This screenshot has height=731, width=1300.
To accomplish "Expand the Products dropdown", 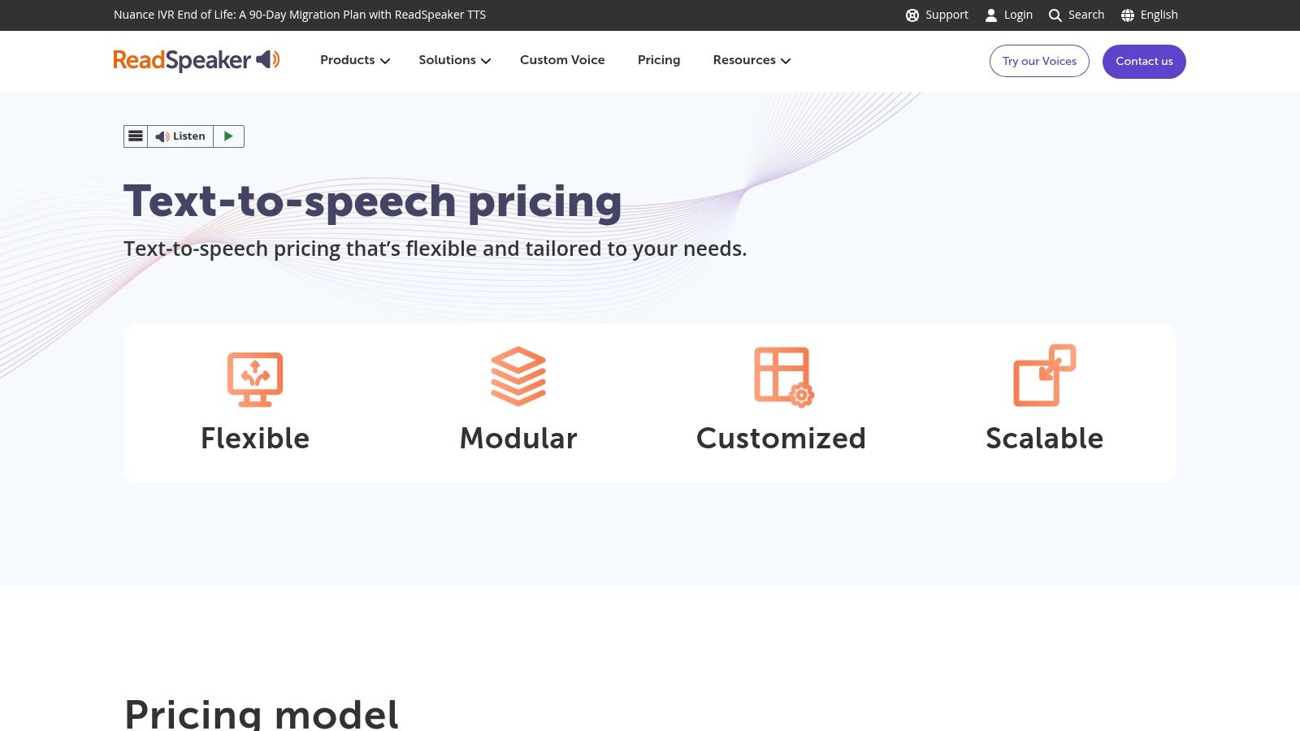I will [353, 60].
